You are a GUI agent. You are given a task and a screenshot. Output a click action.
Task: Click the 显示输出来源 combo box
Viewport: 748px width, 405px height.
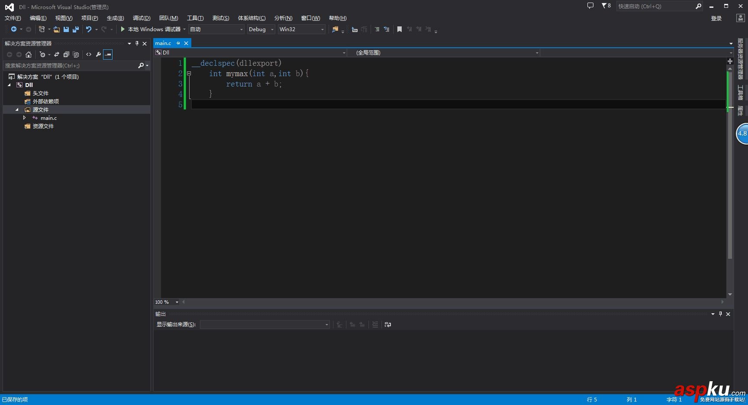[264, 324]
